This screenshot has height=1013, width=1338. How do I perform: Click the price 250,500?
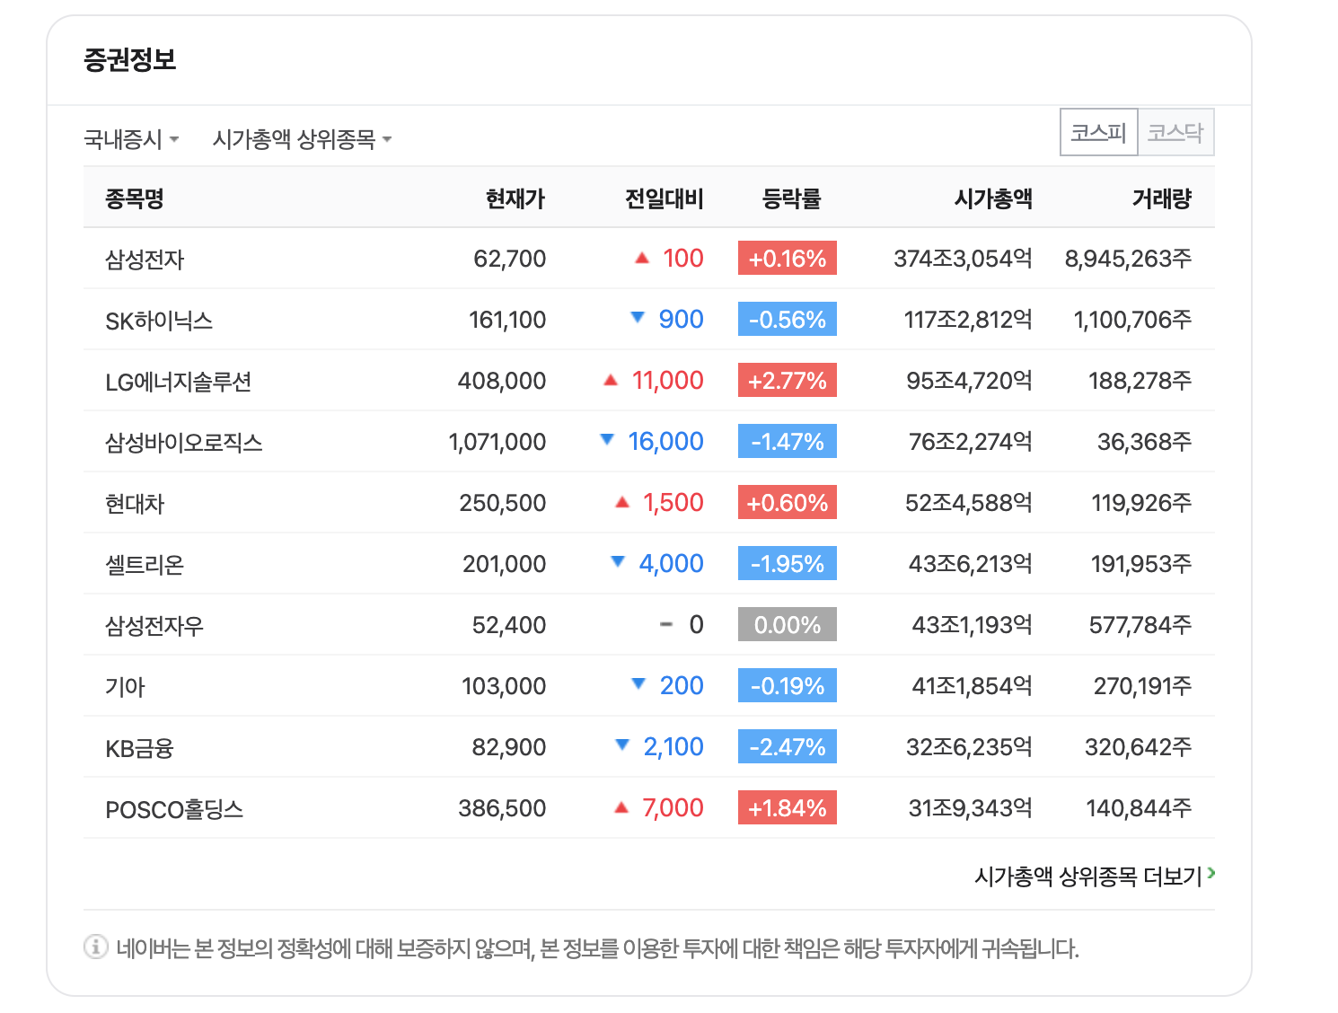point(503,503)
